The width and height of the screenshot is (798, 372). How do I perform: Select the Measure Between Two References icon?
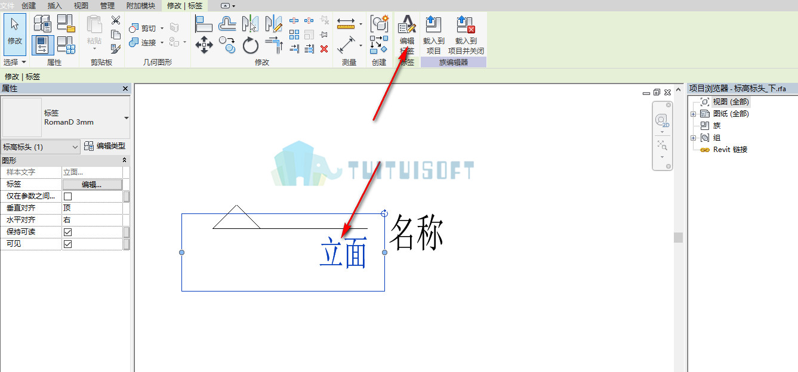coord(346,45)
